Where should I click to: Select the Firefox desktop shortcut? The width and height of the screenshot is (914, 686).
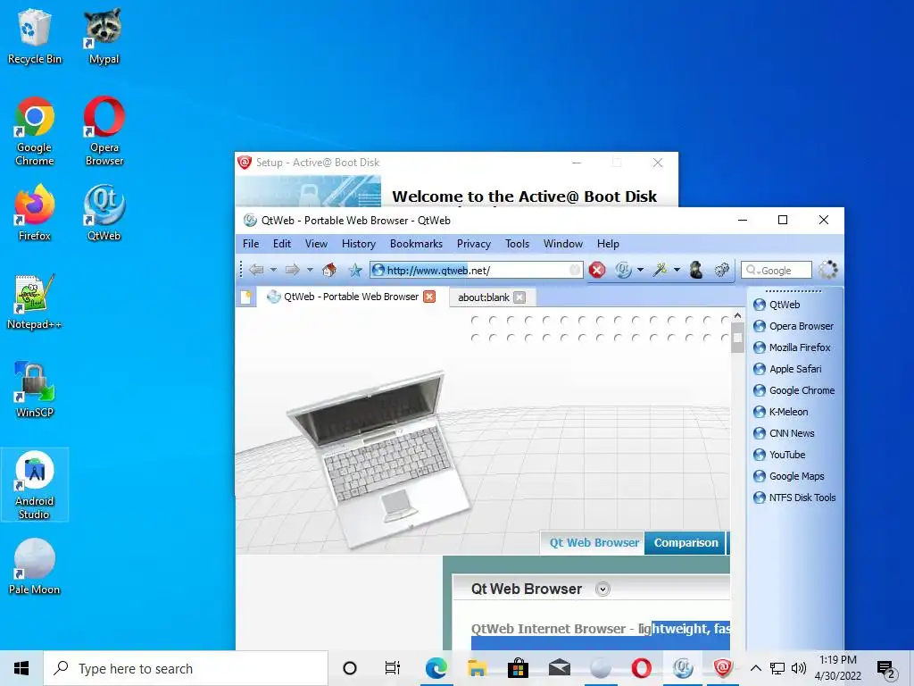35,213
